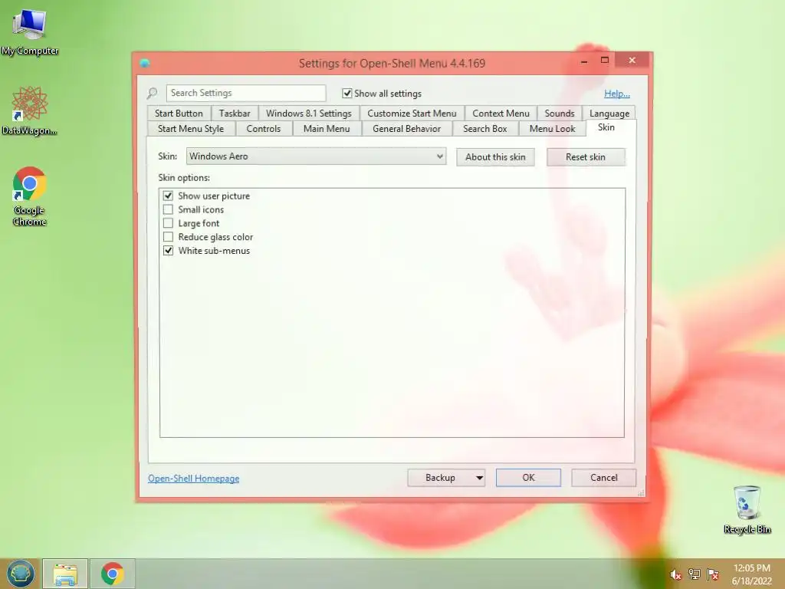Image resolution: width=785 pixels, height=589 pixels.
Task: Enable Reduce glass color option
Action: 168,236
